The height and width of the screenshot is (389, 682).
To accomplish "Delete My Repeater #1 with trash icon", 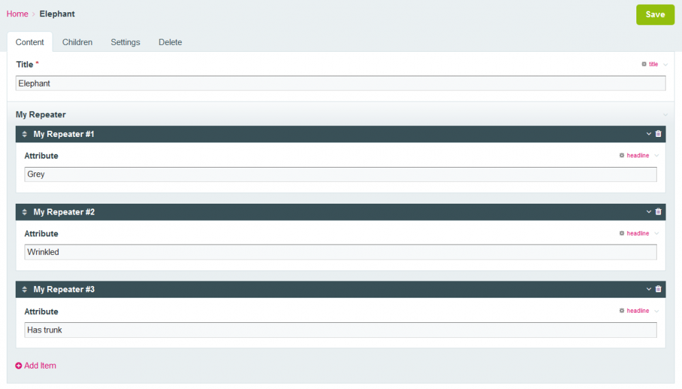I will click(658, 134).
